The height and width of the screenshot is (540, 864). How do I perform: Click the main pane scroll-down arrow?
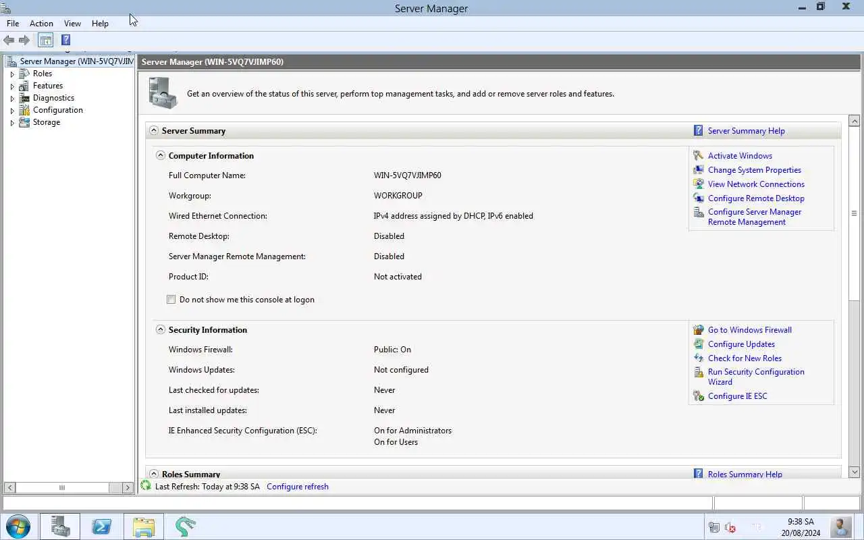854,473
